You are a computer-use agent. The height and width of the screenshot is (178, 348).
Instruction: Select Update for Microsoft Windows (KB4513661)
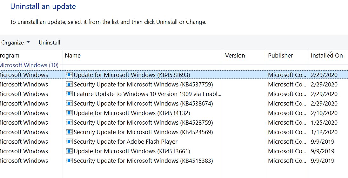tap(132, 151)
